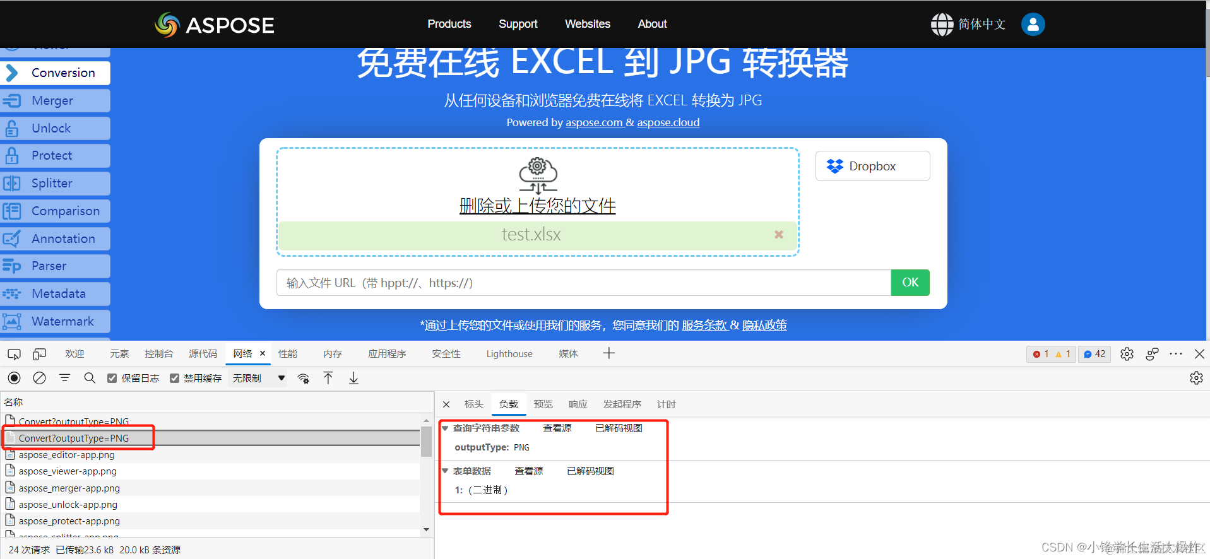
Task: Open the Products menu
Action: (449, 24)
